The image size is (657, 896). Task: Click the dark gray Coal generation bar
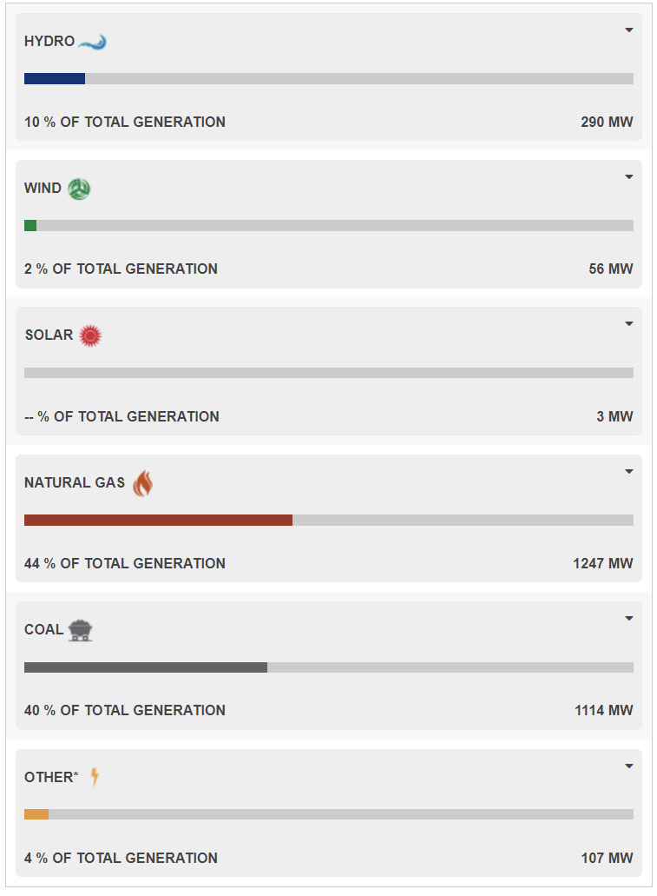click(146, 667)
